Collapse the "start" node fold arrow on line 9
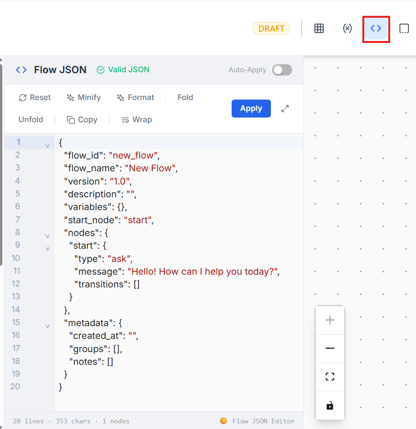 tap(47, 248)
